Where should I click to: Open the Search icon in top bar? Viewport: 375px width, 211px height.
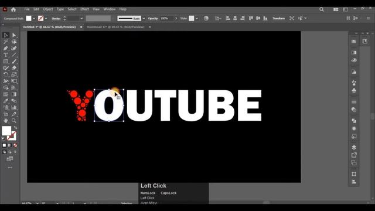(x=322, y=9)
